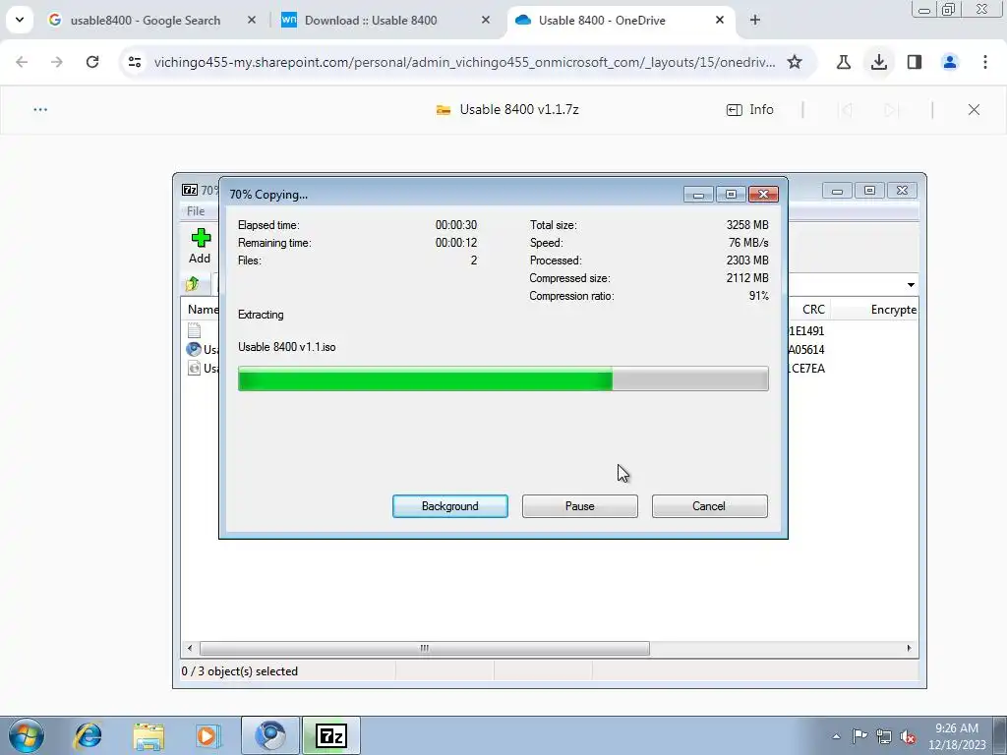
Task: Toggle the Chrome side panel
Action: click(915, 62)
